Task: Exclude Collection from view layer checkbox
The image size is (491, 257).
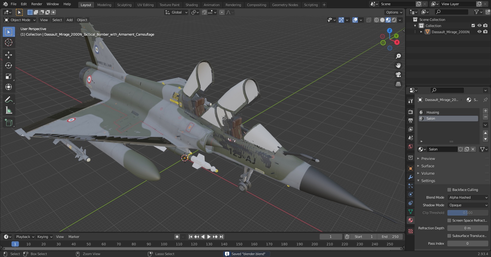Action: coord(473,25)
